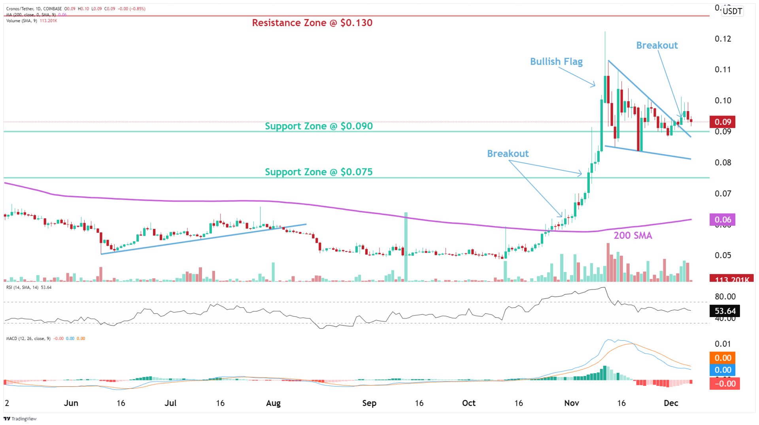Open the COINBASE exchange label in legend

click(52, 8)
